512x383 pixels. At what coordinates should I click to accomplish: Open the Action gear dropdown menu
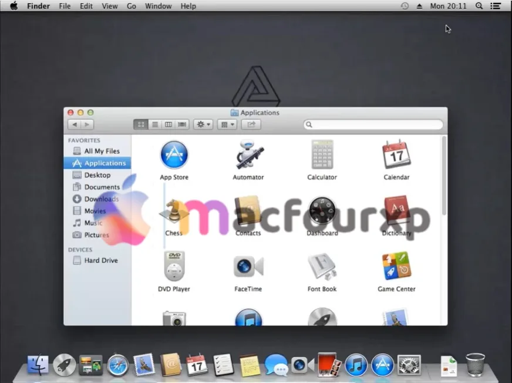coord(203,125)
